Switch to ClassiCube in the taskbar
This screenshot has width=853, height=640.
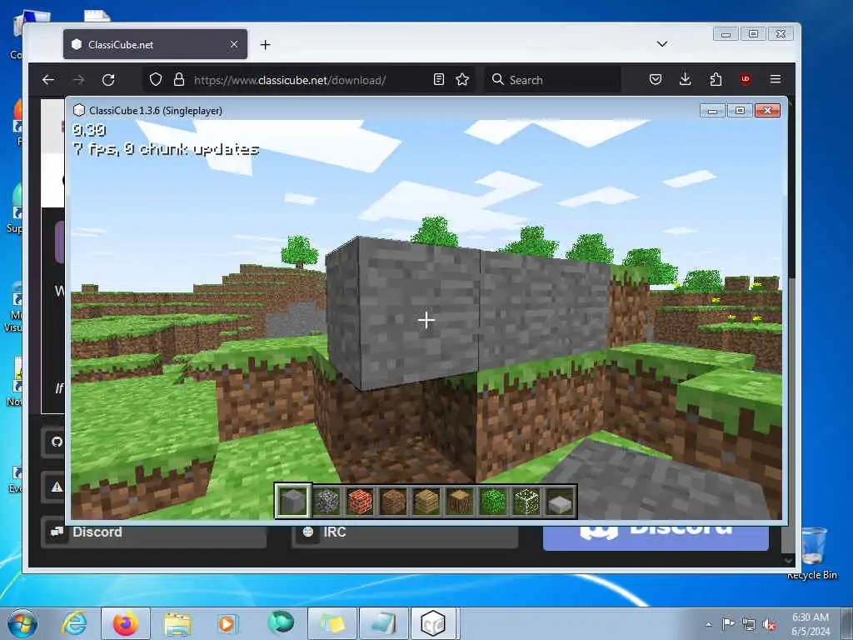[x=435, y=623]
